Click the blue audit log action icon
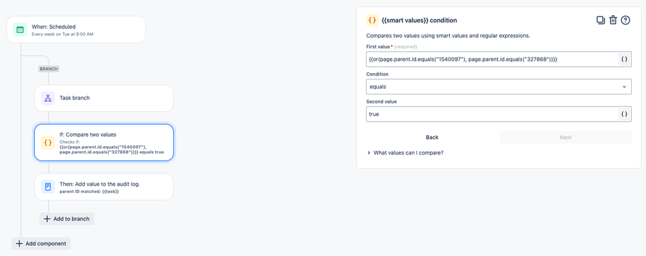This screenshot has height=256, width=646. pos(48,187)
